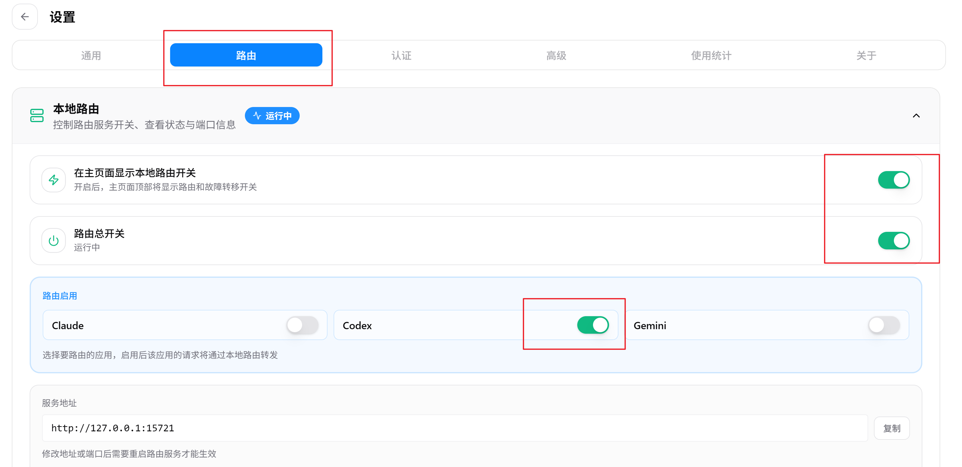Disable routing for Codex

tap(593, 325)
